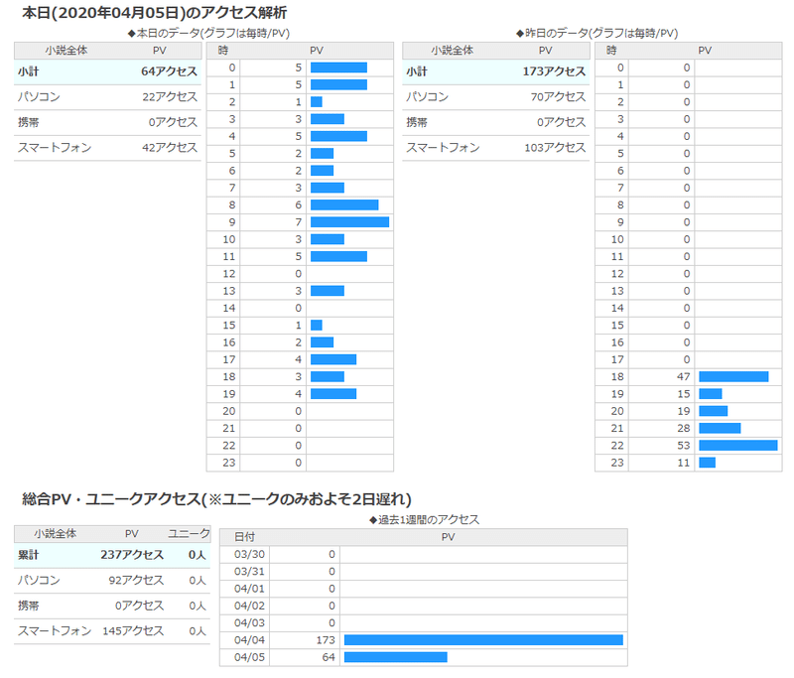
Task: Click yesterday's hour 21 bar with 28 PV
Action: 720,428
